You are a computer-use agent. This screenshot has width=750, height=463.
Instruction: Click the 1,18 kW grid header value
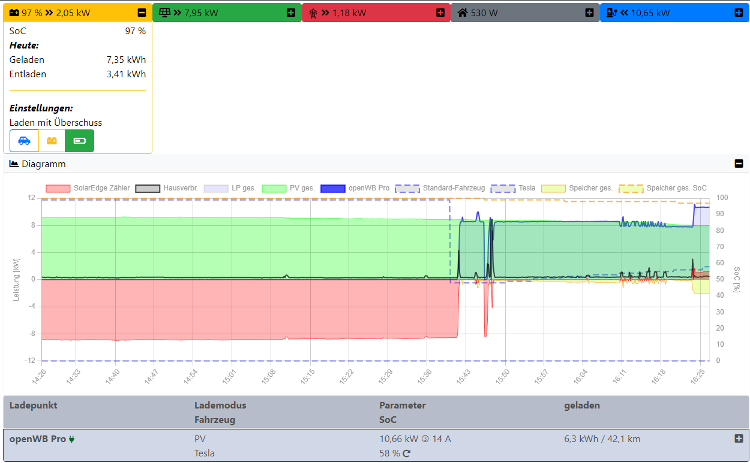[x=349, y=13]
